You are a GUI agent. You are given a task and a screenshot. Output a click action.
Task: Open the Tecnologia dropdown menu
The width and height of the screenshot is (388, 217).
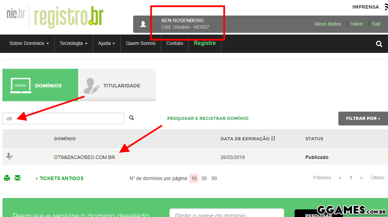(x=73, y=44)
